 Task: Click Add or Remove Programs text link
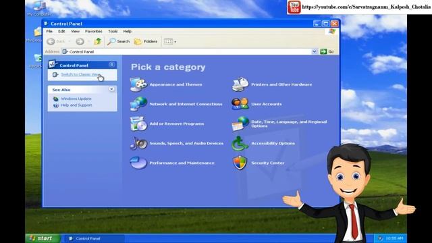pyautogui.click(x=177, y=124)
